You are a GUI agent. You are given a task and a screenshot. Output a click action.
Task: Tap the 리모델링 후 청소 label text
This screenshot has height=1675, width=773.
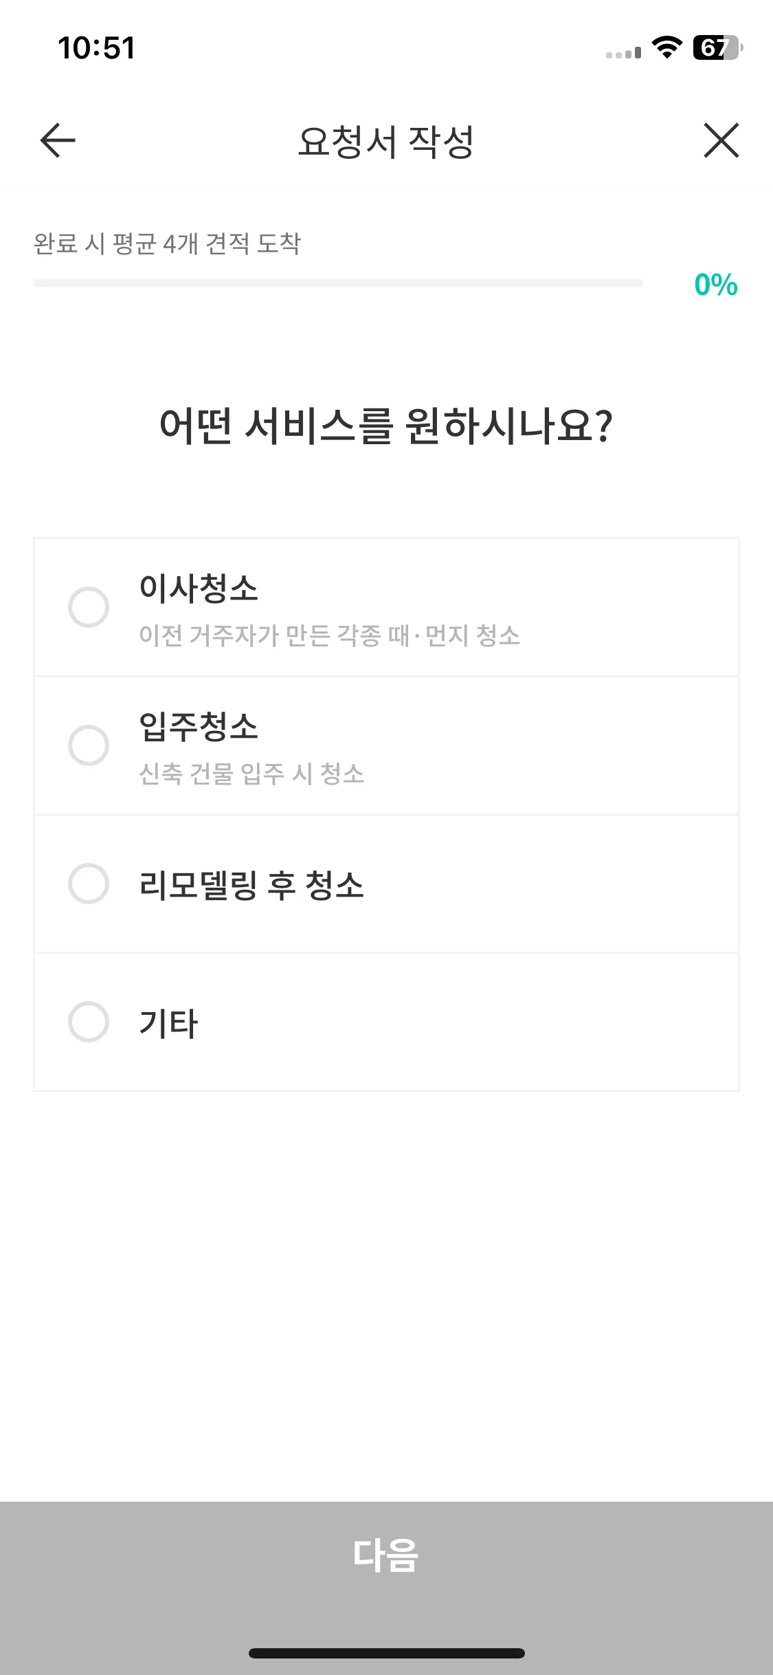(x=251, y=885)
